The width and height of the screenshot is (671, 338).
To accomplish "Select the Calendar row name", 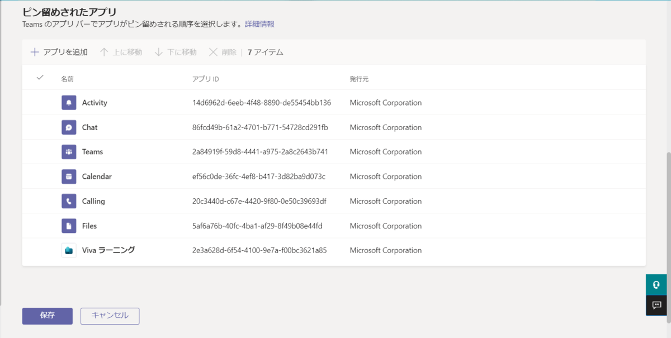I will click(97, 177).
